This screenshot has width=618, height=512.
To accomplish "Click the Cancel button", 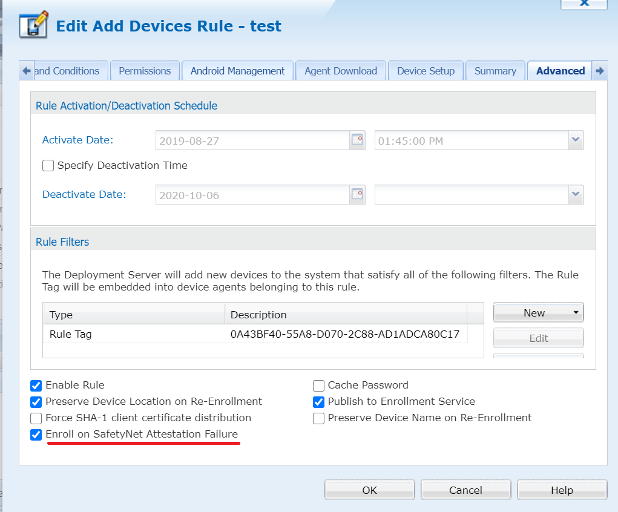I will 465,490.
